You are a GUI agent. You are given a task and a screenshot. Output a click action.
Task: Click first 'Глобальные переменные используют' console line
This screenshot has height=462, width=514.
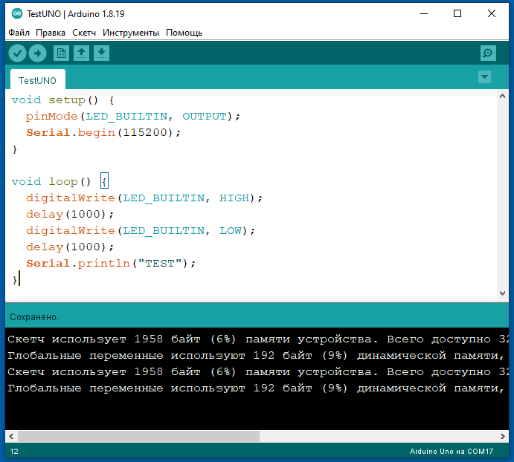coord(256,356)
